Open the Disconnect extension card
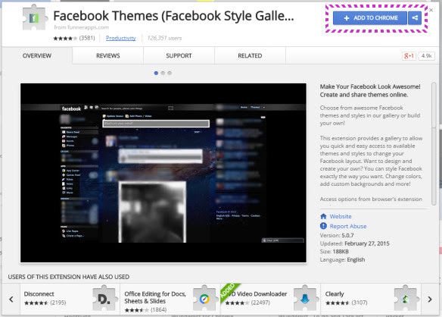Screen dimensions: 442x317 70,300
